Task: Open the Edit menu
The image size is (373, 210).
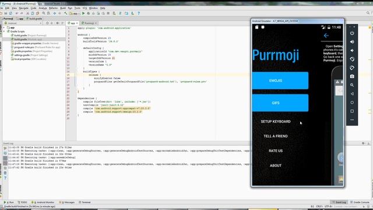Action: 7,8
